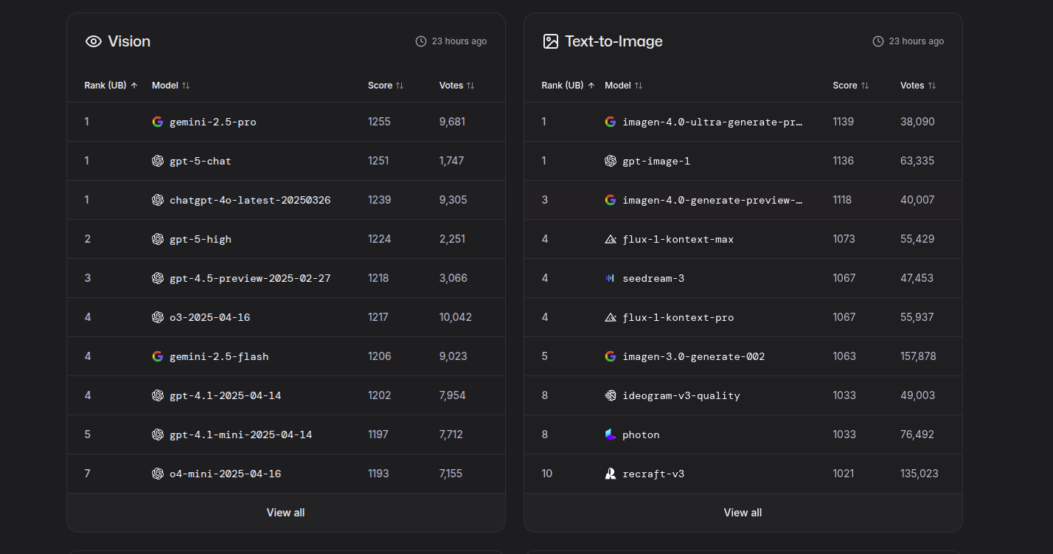Click the OpenAI icon beside o3-2025-04-16
Viewport: 1053px width, 554px height.
158,317
